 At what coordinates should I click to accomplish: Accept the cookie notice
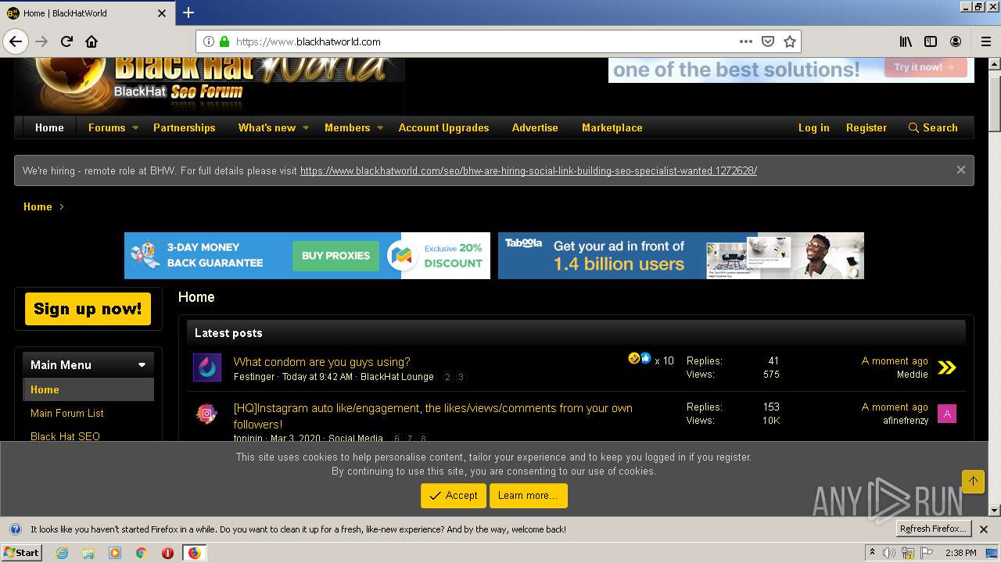point(454,496)
